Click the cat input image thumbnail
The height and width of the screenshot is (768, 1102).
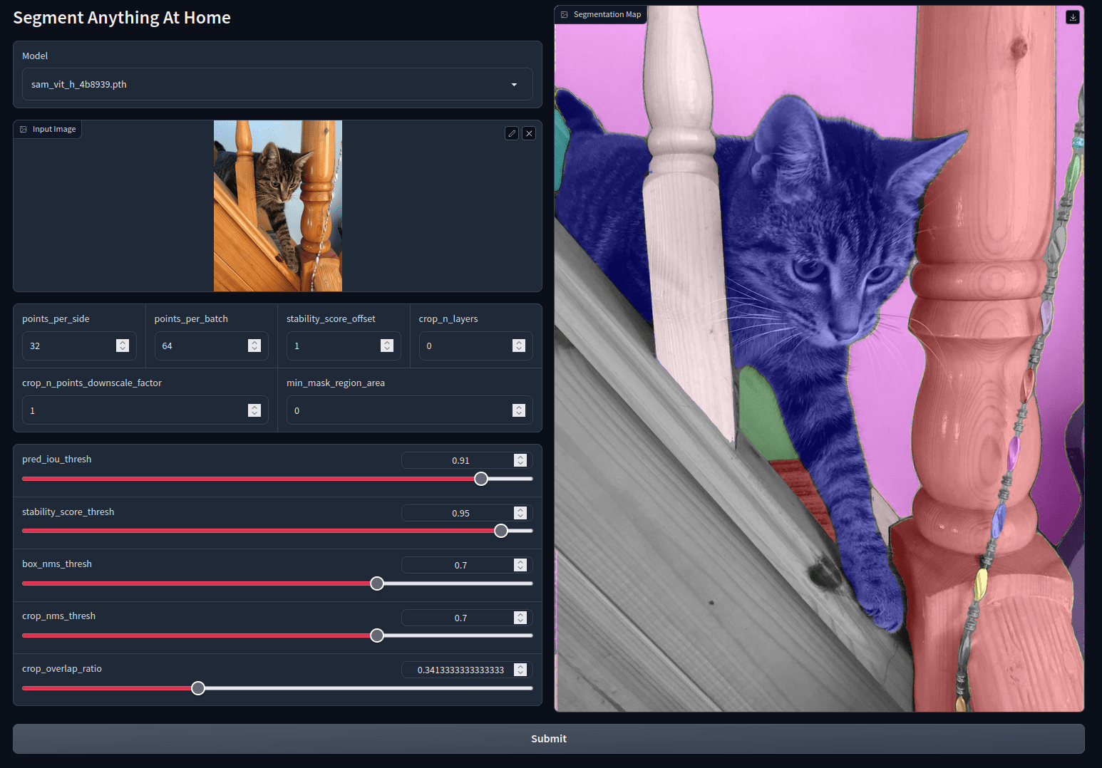(x=278, y=206)
